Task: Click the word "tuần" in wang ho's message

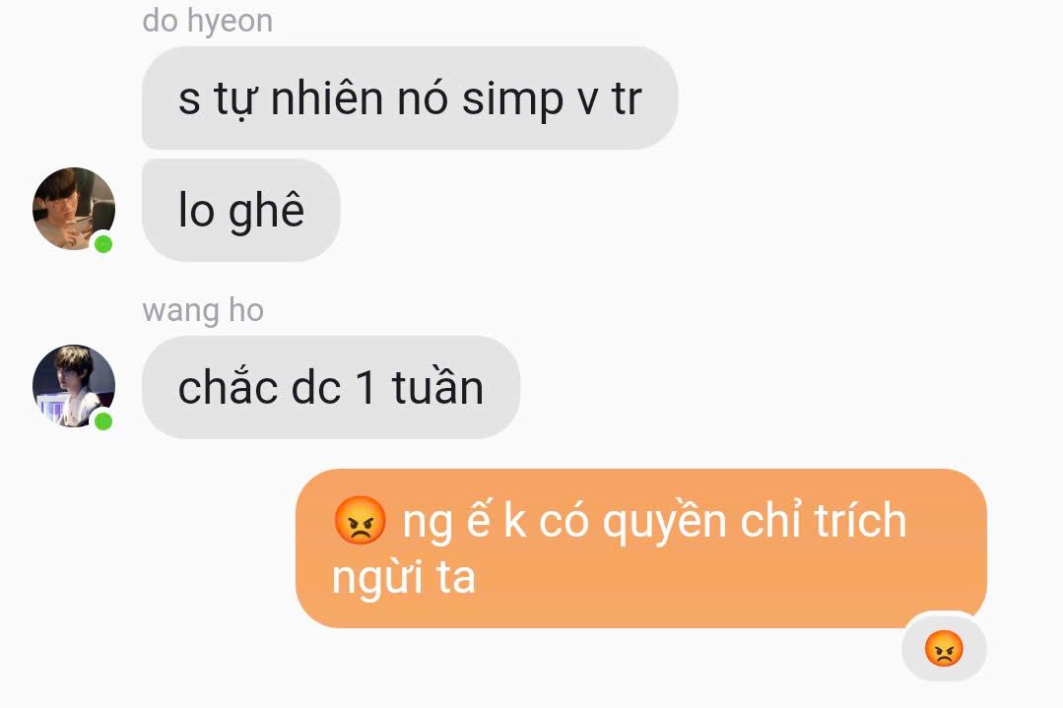Action: pyautogui.click(x=438, y=386)
